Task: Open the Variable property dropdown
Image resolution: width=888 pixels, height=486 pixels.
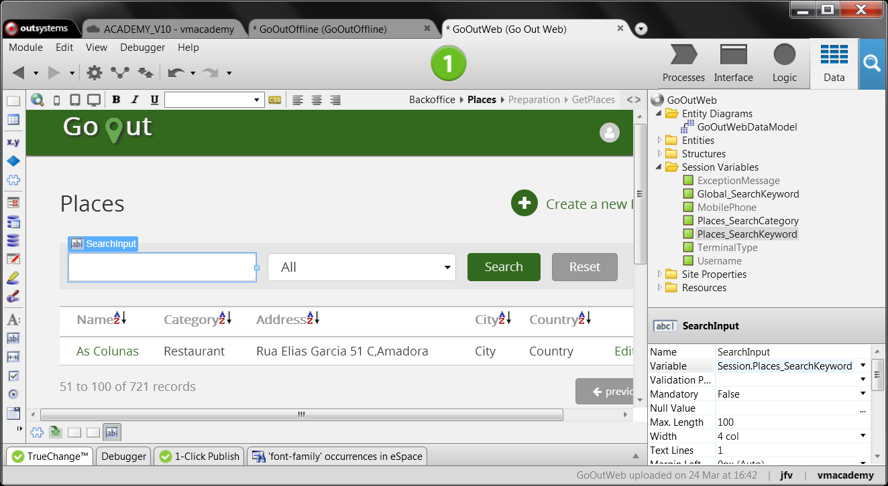Action: point(863,366)
